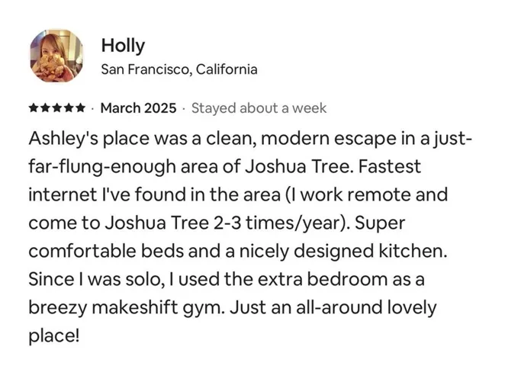Click the "Stayed about a week" label
Image resolution: width=505 pixels, height=366 pixels.
point(259,108)
